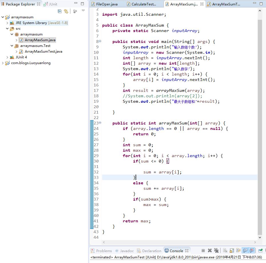The image size is (266, 263).
Task: Click Collapse All in Package Explorer
Action: click(59, 11)
